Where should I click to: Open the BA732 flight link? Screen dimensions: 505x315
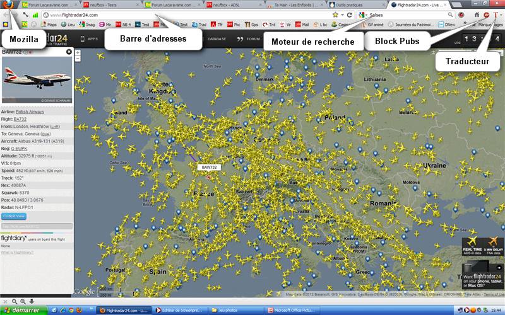pos(20,119)
